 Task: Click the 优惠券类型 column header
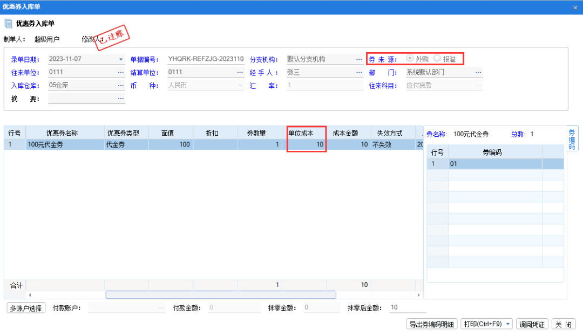click(x=126, y=133)
